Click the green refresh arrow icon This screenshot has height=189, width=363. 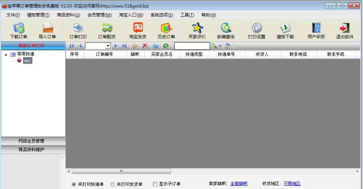coord(166,45)
